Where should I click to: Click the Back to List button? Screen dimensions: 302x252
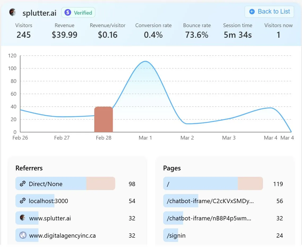click(x=269, y=11)
